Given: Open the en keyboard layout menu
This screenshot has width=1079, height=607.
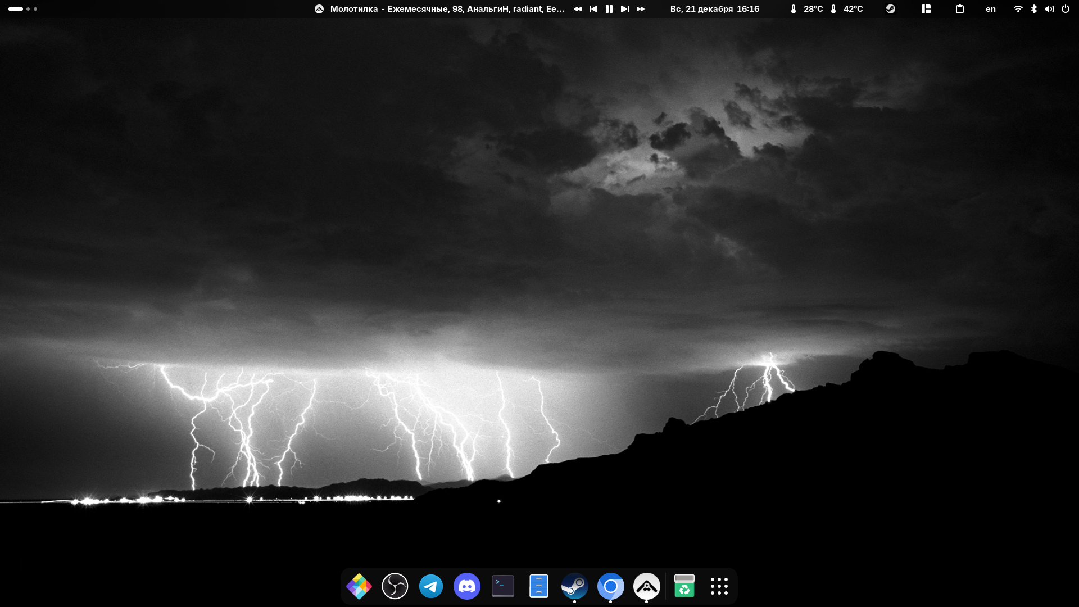Looking at the screenshot, I should pos(990,9).
